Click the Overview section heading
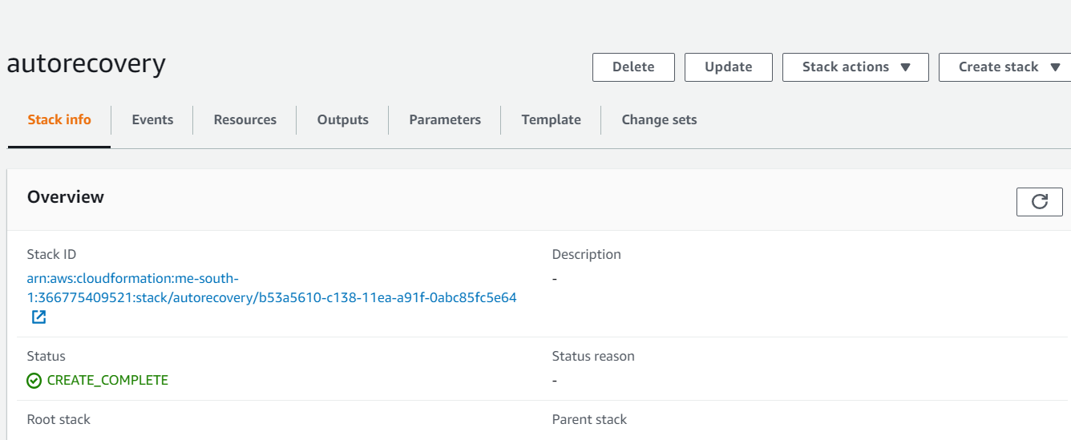This screenshot has width=1071, height=440. coord(66,197)
